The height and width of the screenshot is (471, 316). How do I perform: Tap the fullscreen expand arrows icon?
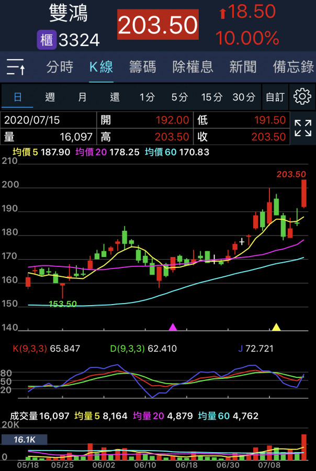(302, 128)
